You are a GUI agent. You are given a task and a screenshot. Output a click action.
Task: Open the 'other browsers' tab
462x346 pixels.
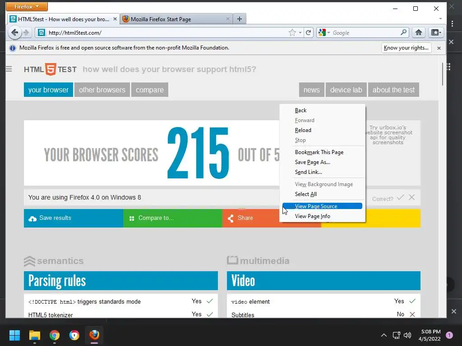coord(102,90)
